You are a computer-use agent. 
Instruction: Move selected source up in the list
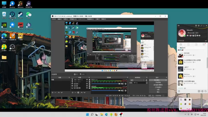coord(82,93)
